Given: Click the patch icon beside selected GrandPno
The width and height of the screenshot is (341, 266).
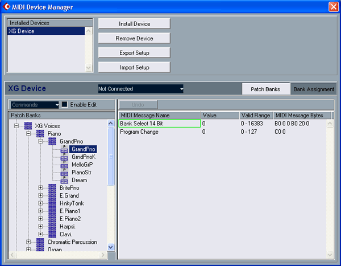Looking at the screenshot, I should coord(64,149).
